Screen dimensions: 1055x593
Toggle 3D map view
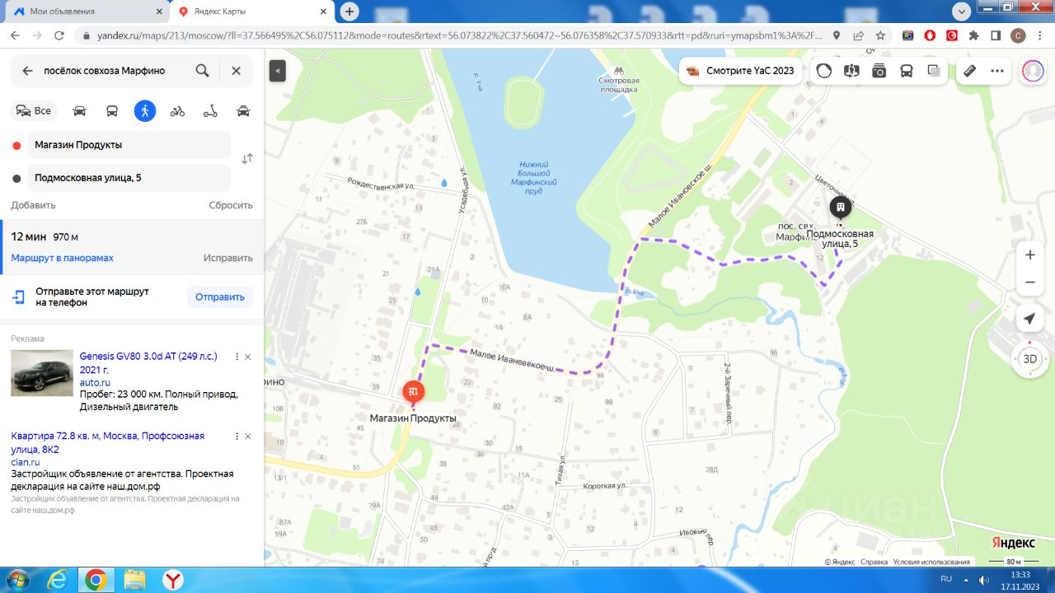tap(1029, 359)
